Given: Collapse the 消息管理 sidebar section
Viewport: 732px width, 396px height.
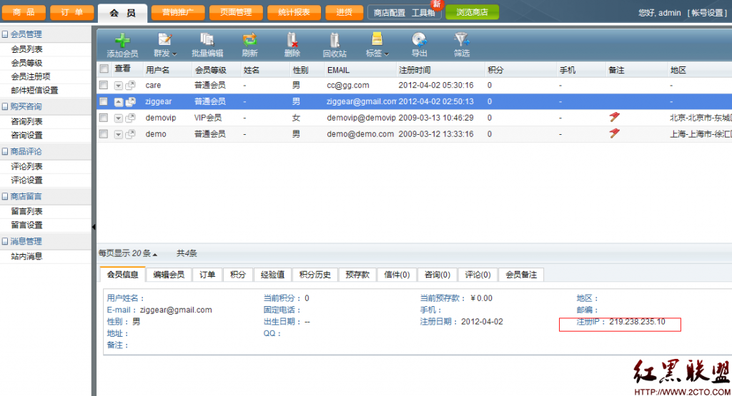Looking at the screenshot, I should pos(5,241).
